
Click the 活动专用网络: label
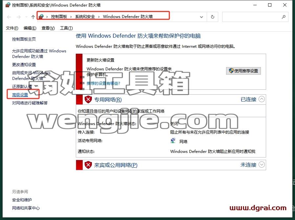pos(90,140)
